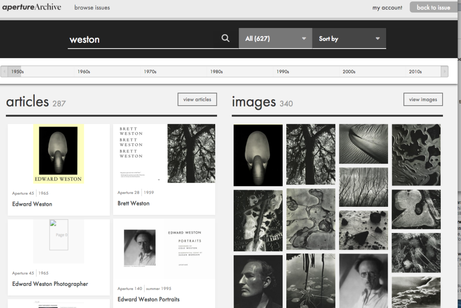Jump to the 1990s on the timeline
The image size is (461, 308).
point(283,71)
